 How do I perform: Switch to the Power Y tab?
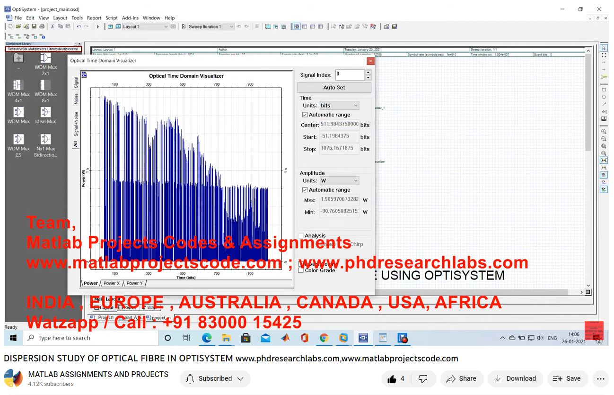134,283
